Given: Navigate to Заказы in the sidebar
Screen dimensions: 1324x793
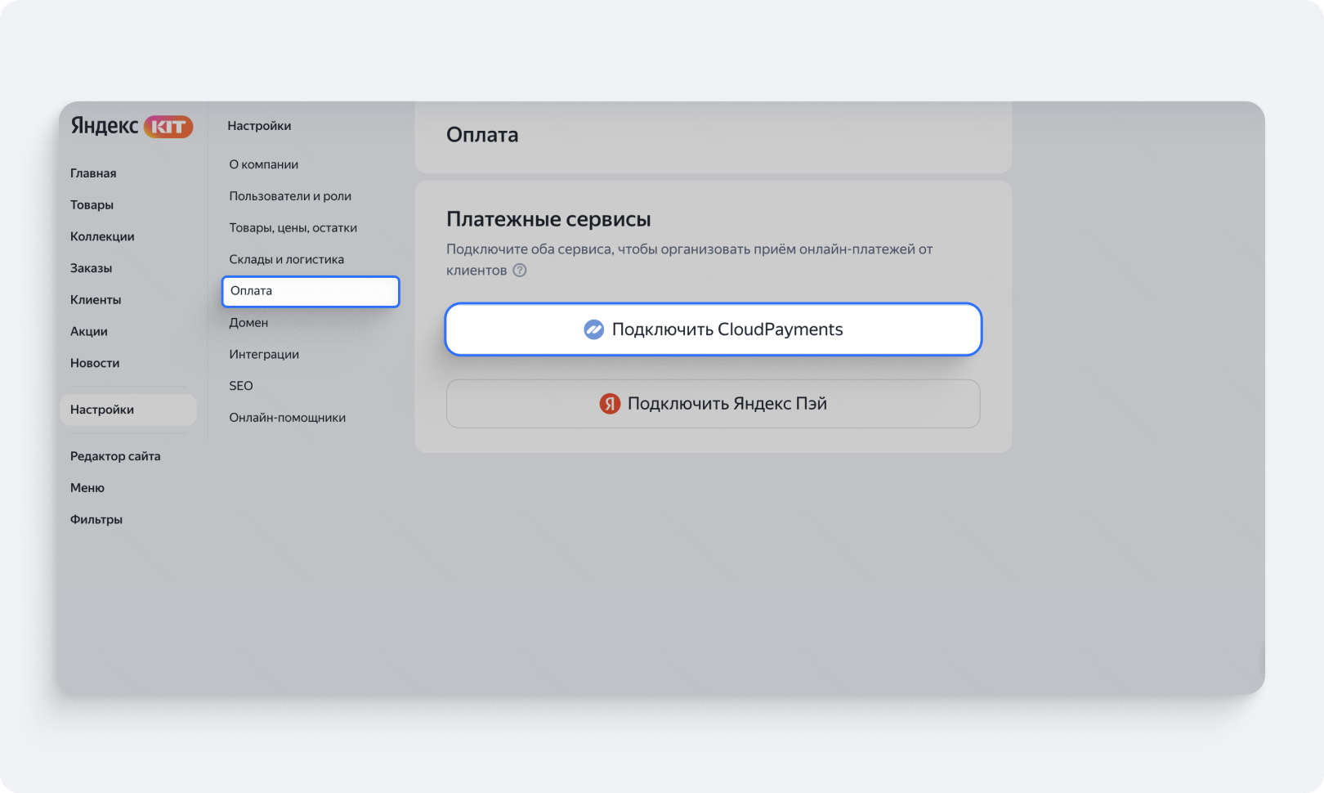Looking at the screenshot, I should click(91, 268).
